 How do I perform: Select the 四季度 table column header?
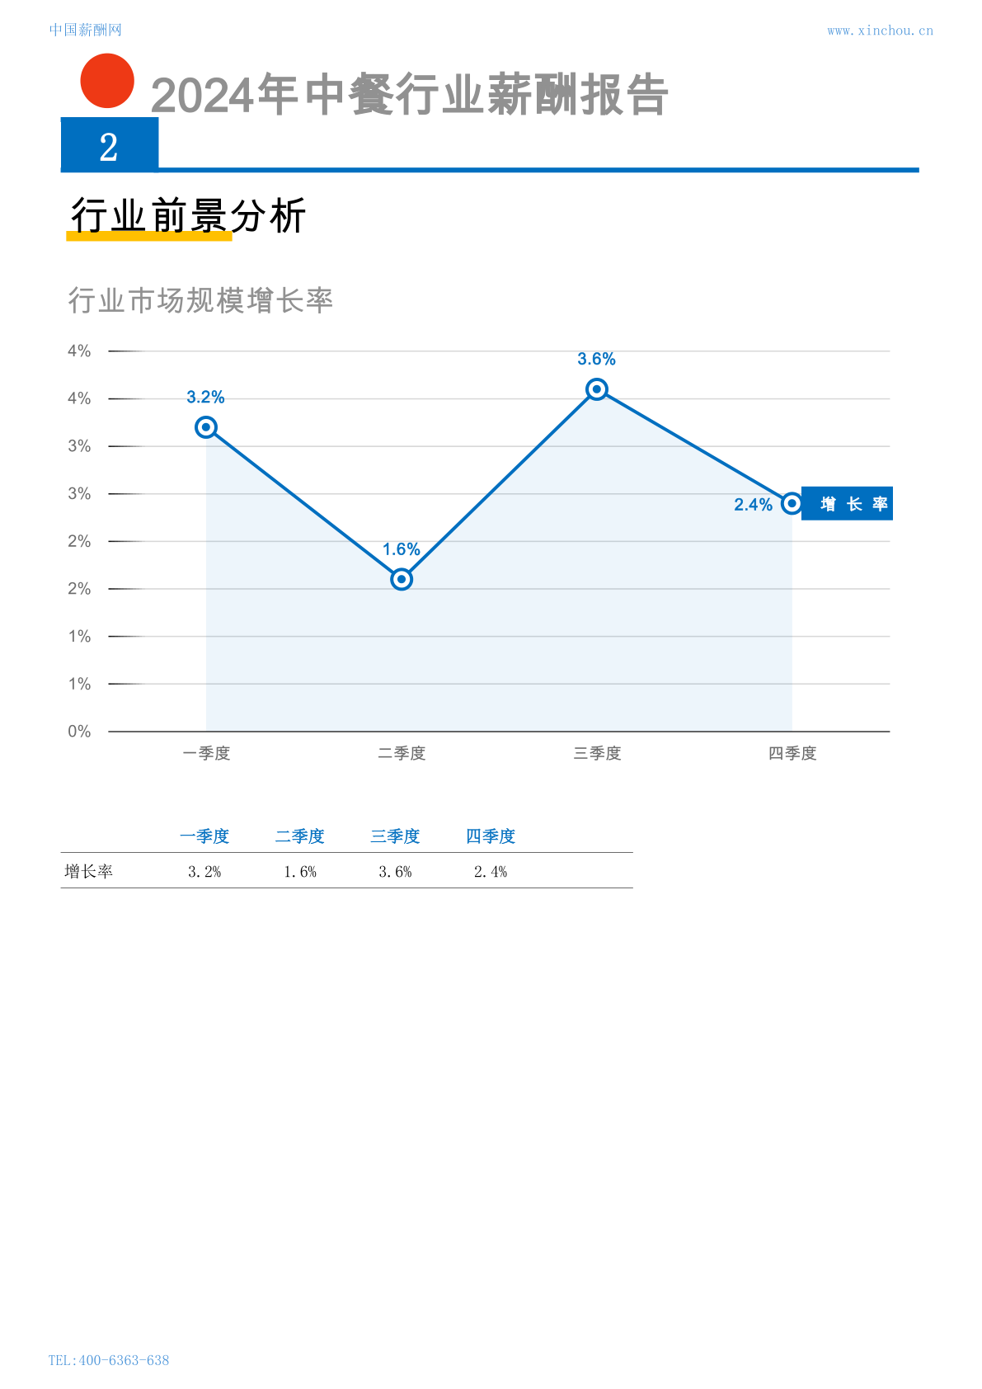[x=491, y=836]
